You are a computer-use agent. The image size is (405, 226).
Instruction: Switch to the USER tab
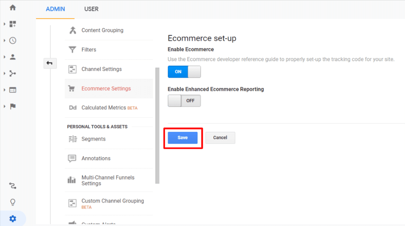(91, 9)
